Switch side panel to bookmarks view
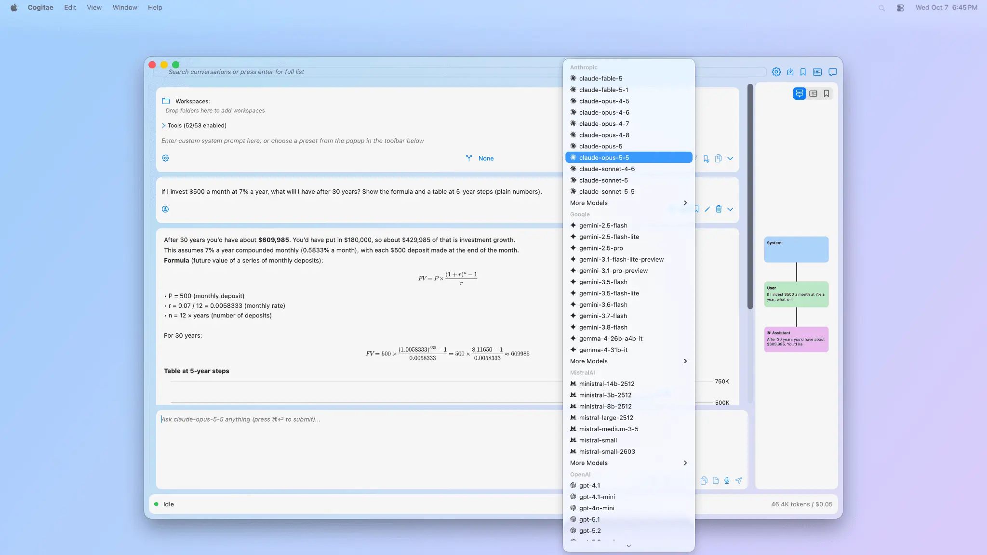The height and width of the screenshot is (555, 987). (x=827, y=93)
